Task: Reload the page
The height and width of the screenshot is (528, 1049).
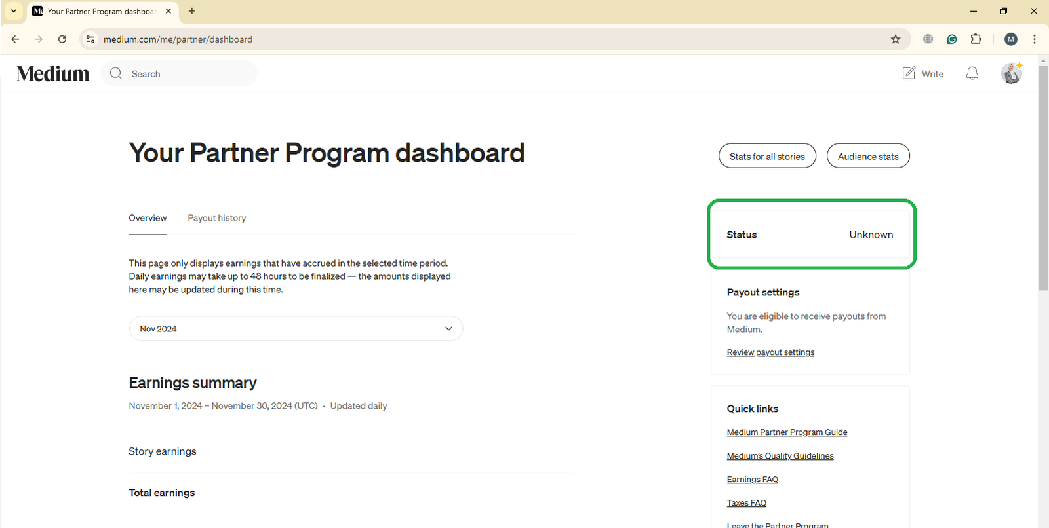Action: tap(62, 39)
